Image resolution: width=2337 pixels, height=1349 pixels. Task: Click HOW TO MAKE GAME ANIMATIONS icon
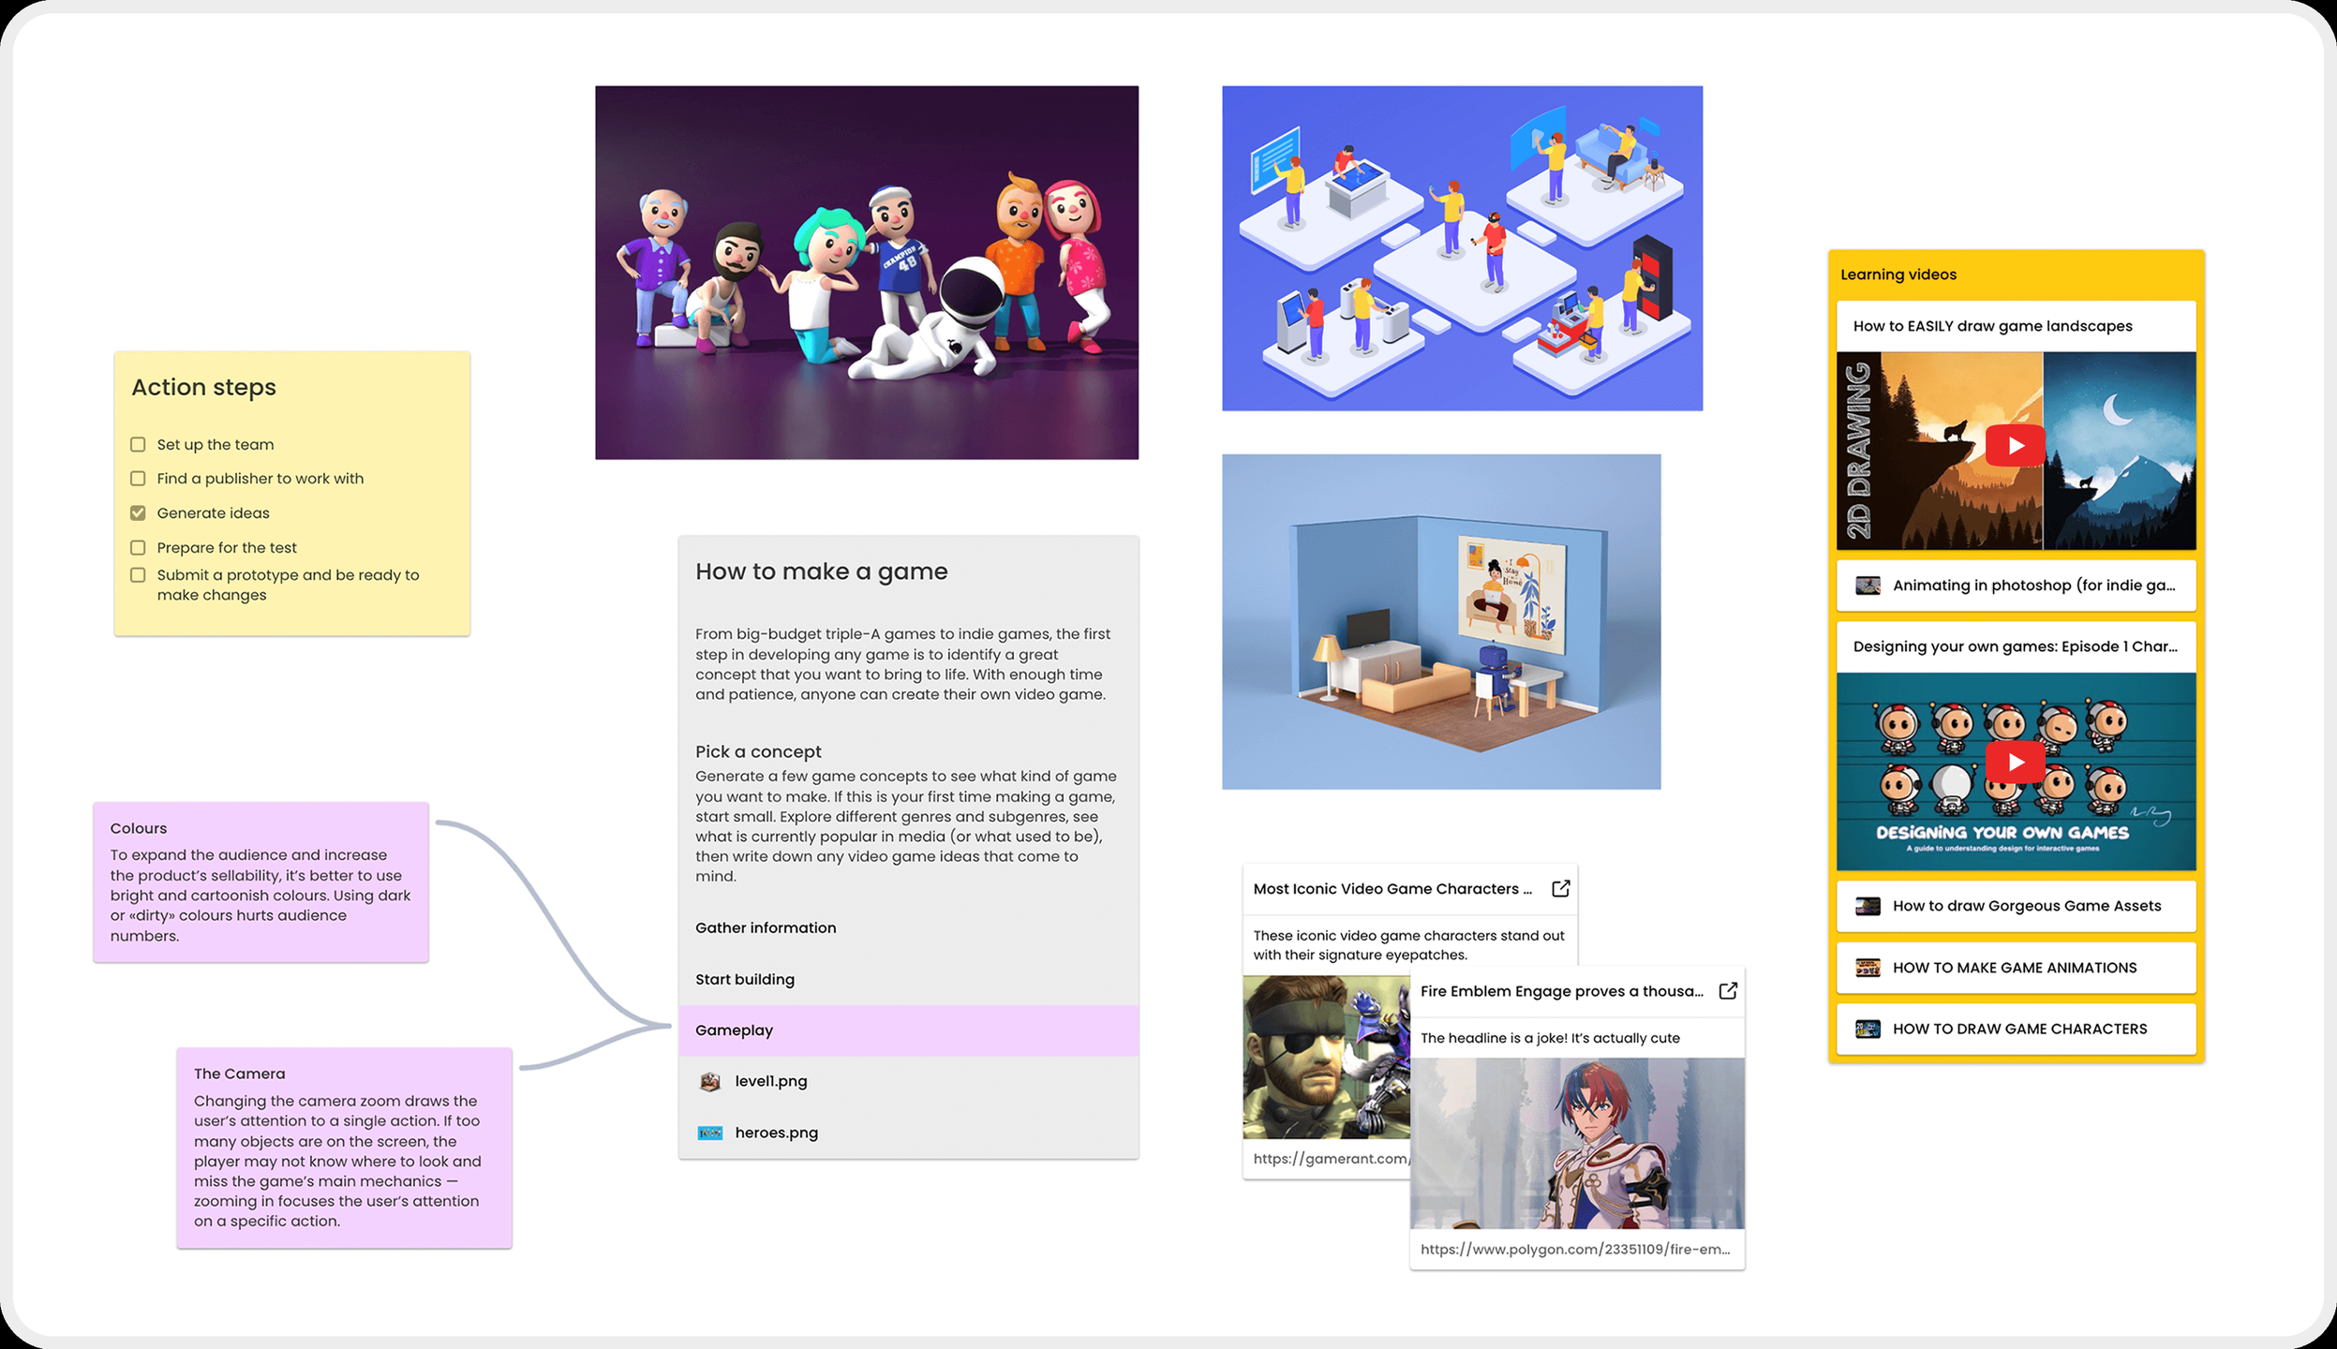click(x=1868, y=968)
